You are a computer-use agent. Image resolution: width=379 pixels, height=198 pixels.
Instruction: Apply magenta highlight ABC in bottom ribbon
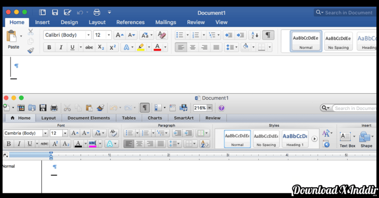(93, 144)
